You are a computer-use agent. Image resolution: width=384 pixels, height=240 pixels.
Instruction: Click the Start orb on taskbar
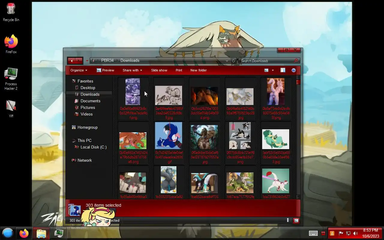point(8,233)
